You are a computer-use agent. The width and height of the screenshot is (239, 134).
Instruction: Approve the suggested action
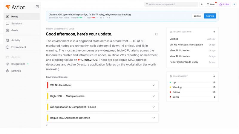click(x=210, y=16)
